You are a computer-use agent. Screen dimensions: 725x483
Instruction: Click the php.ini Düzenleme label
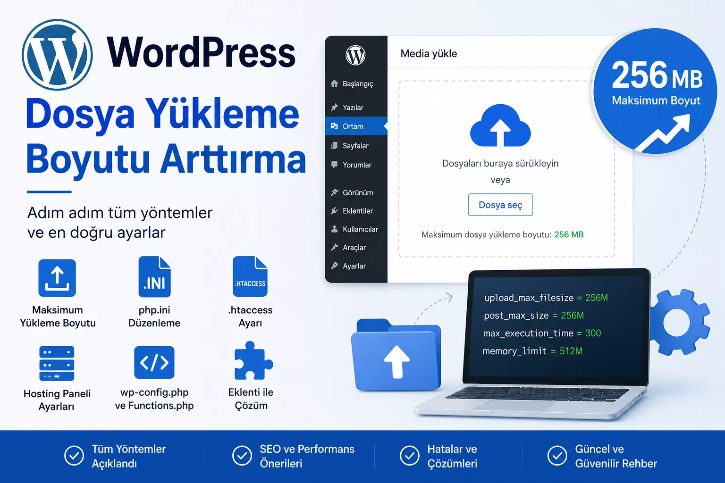pos(154,316)
